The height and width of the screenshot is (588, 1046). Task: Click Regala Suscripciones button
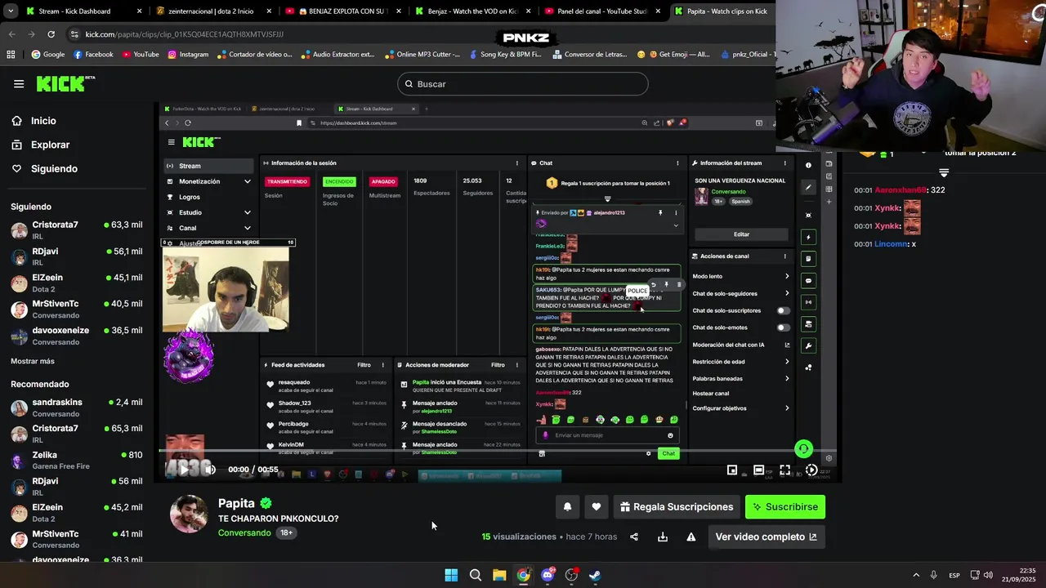click(677, 507)
